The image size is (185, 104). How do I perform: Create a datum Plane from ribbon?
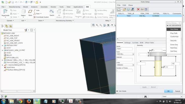pos(30,13)
